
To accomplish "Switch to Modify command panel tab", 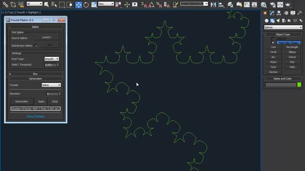I will point(272,13).
